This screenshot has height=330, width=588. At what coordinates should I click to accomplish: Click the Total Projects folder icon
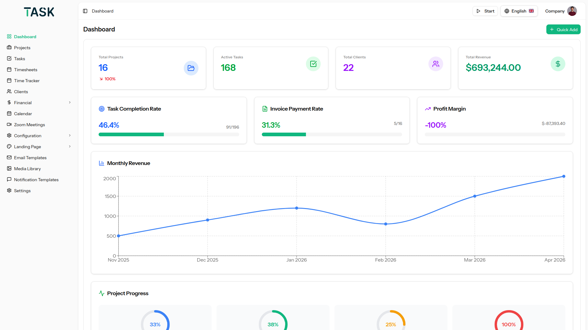tap(191, 68)
